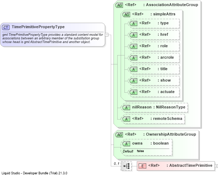Viewport: 218px width, 175px height.
Task: Click the 0..1 cardinality label
Action: (x=117, y=164)
